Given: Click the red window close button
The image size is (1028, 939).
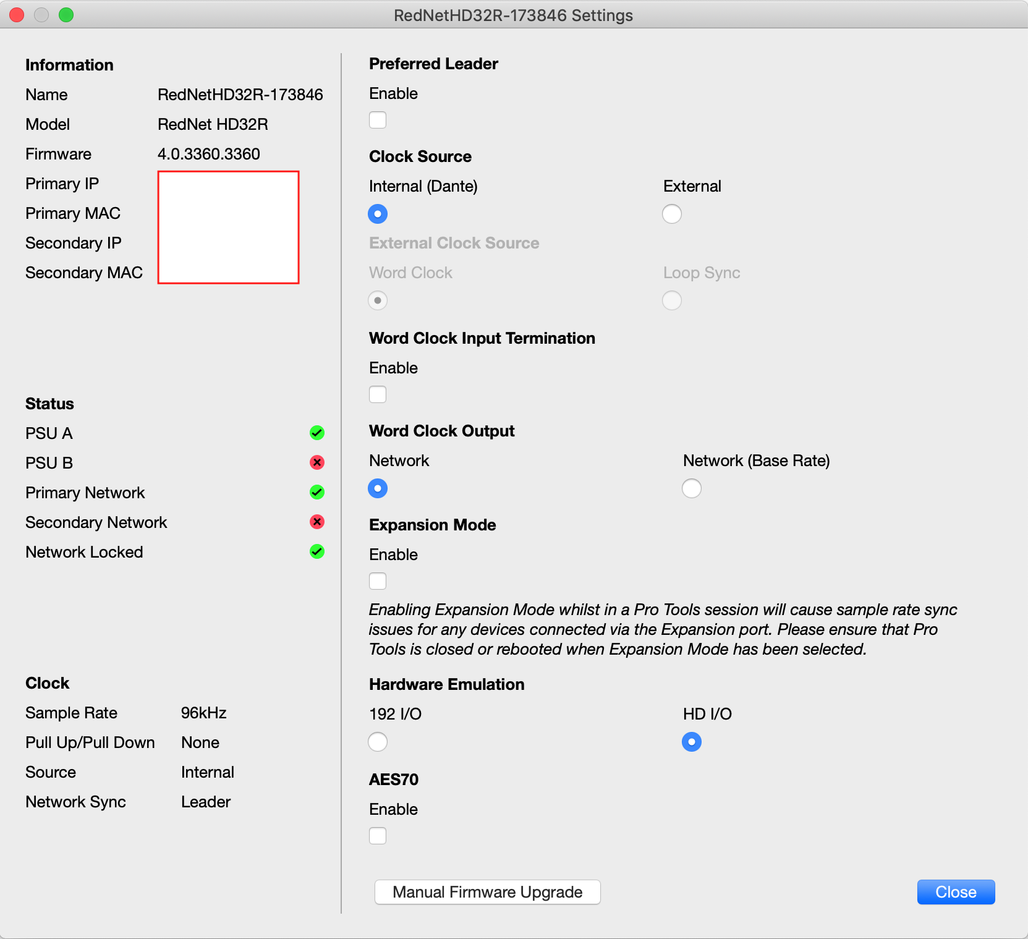Looking at the screenshot, I should pos(17,15).
